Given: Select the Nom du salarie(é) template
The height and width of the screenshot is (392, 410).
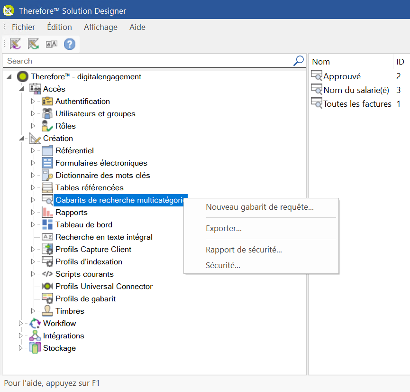Looking at the screenshot, I should coord(356,90).
